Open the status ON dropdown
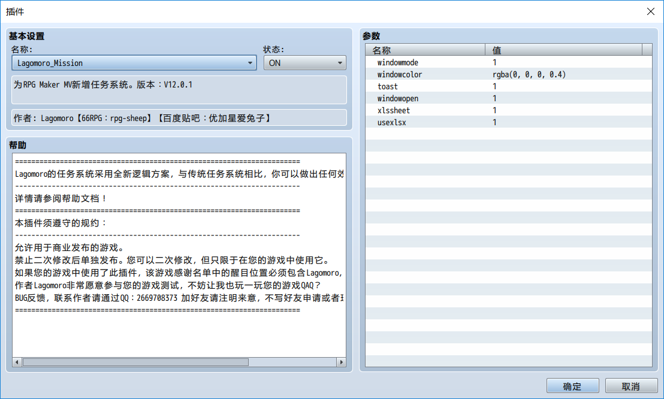Screen dimensions: 664x399 pos(304,63)
